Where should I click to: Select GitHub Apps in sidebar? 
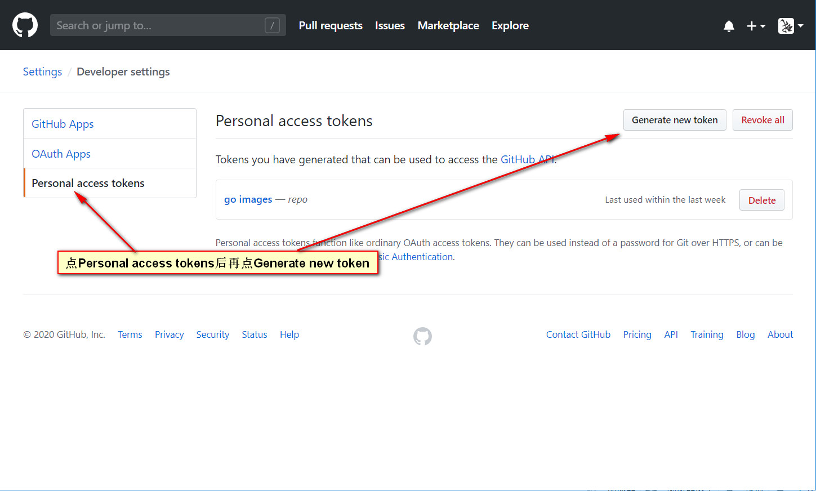click(x=110, y=124)
